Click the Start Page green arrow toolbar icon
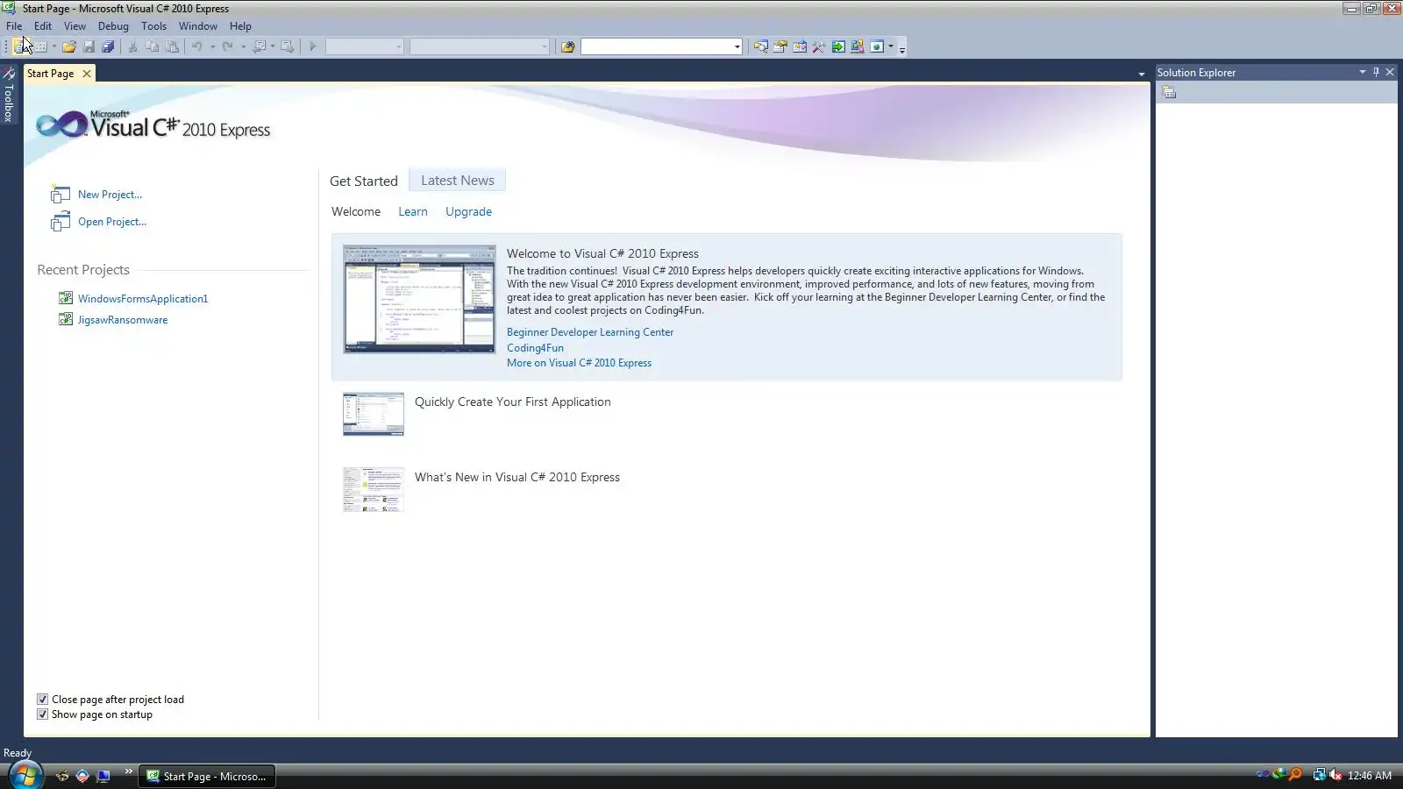This screenshot has width=1403, height=789. (x=838, y=46)
